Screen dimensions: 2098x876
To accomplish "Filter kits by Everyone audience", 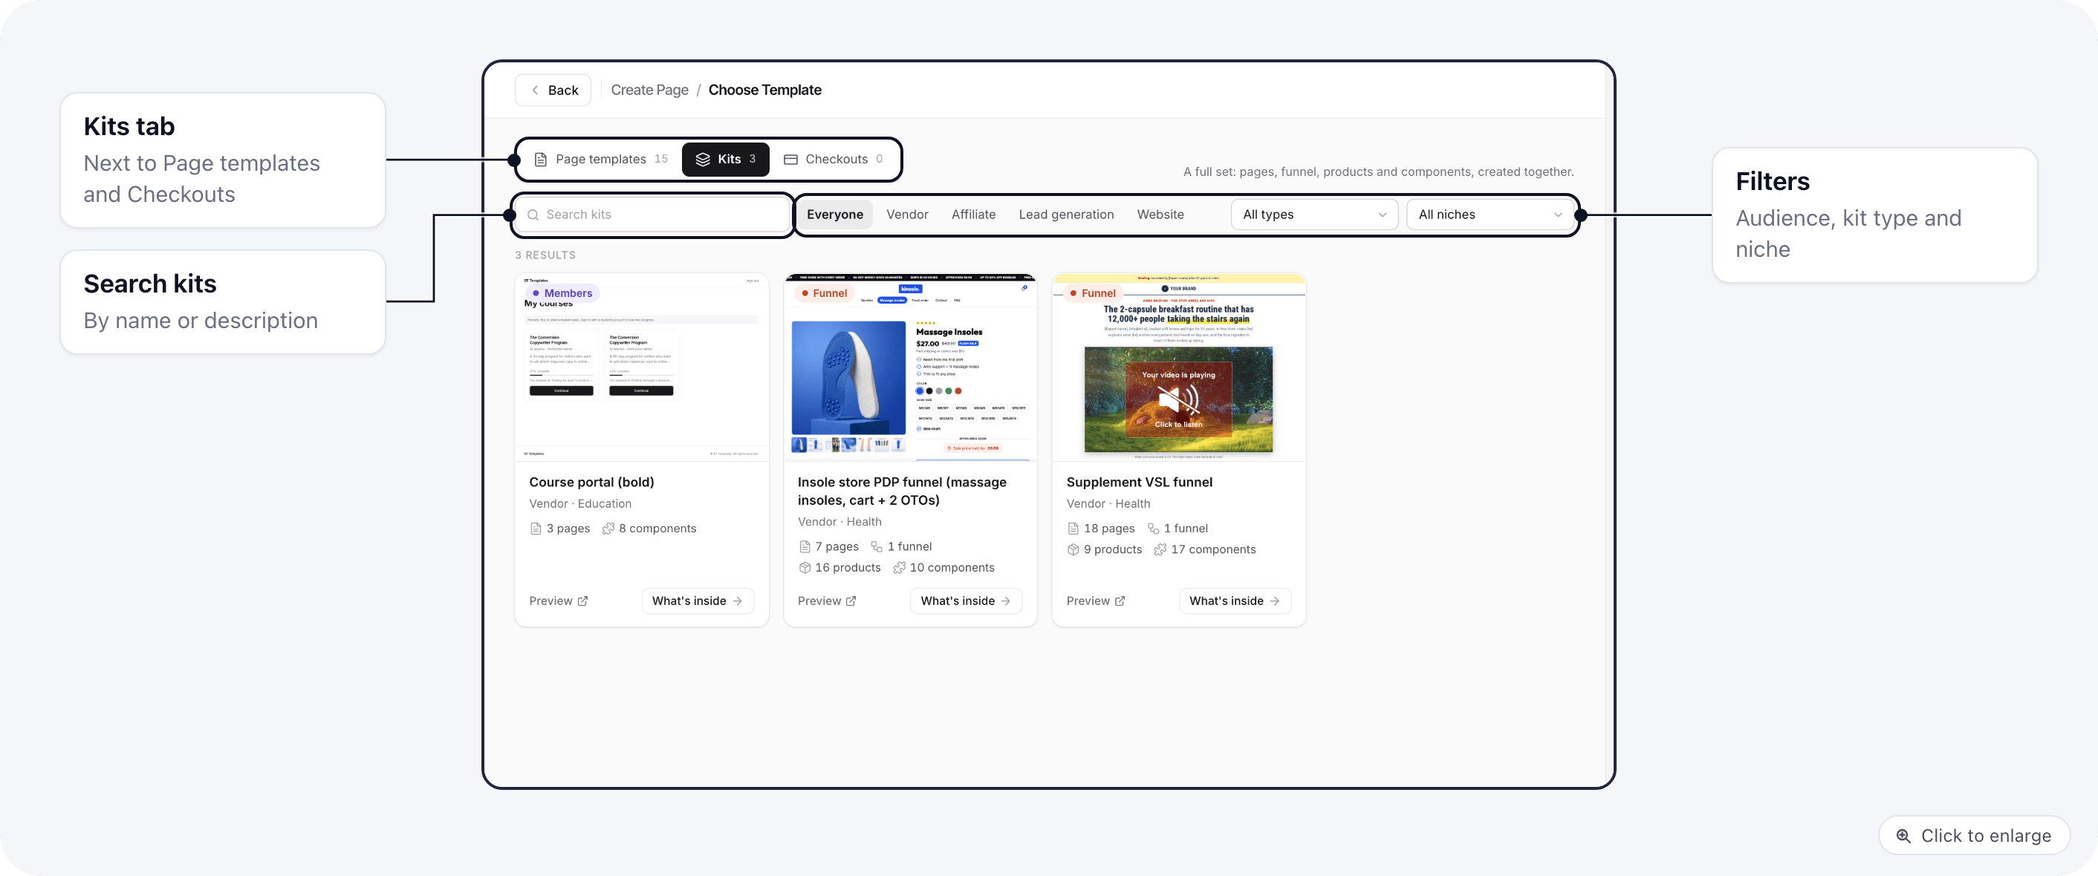I will (x=835, y=215).
